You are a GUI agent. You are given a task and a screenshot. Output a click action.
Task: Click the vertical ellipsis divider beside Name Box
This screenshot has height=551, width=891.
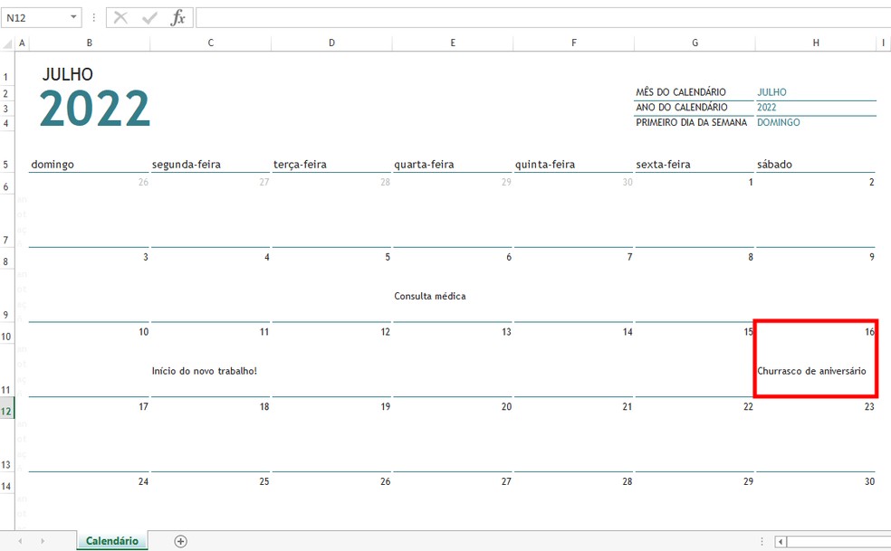pos(93,16)
